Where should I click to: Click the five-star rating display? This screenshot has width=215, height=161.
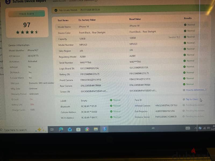[27, 32]
